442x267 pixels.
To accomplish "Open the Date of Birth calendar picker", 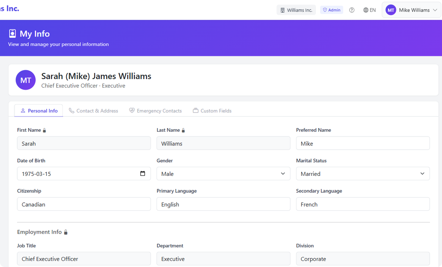I will click(x=143, y=173).
